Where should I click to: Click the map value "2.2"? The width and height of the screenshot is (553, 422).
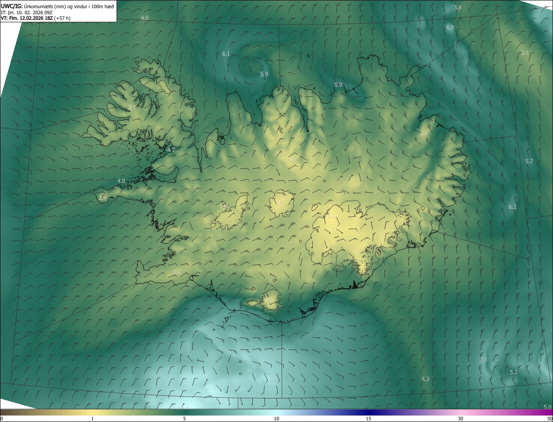(424, 133)
